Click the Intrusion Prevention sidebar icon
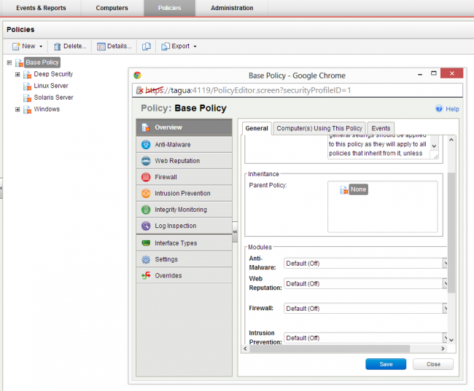Viewport: 474px width, 391px height. pos(146,194)
